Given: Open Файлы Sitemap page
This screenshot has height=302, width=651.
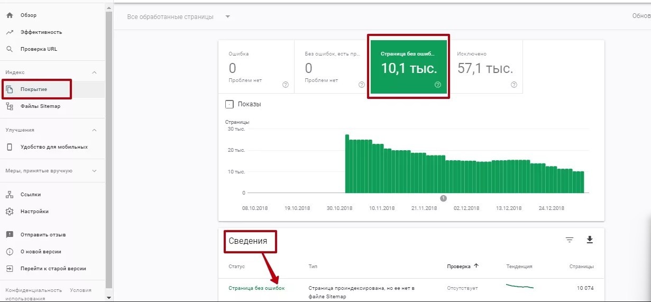Looking at the screenshot, I should click(40, 106).
